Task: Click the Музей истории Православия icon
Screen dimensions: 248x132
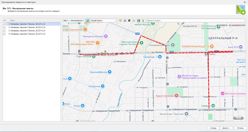Action: (179, 77)
